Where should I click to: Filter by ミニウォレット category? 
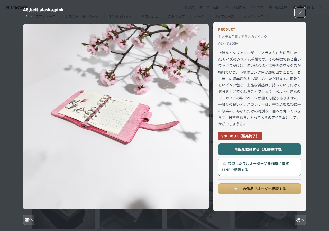[120, 16]
